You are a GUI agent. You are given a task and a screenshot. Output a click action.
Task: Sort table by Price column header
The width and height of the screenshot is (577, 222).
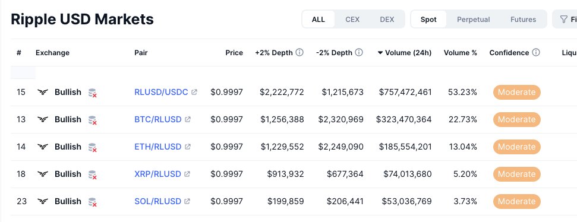pyautogui.click(x=234, y=53)
